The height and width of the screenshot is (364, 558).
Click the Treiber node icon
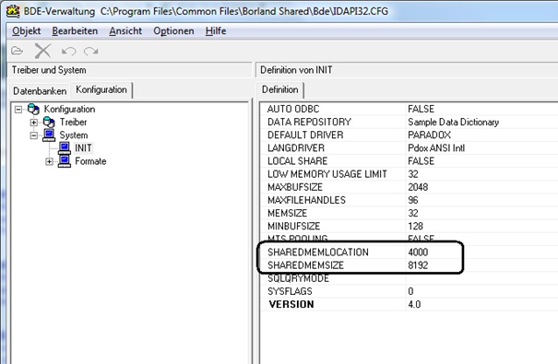pos(49,123)
